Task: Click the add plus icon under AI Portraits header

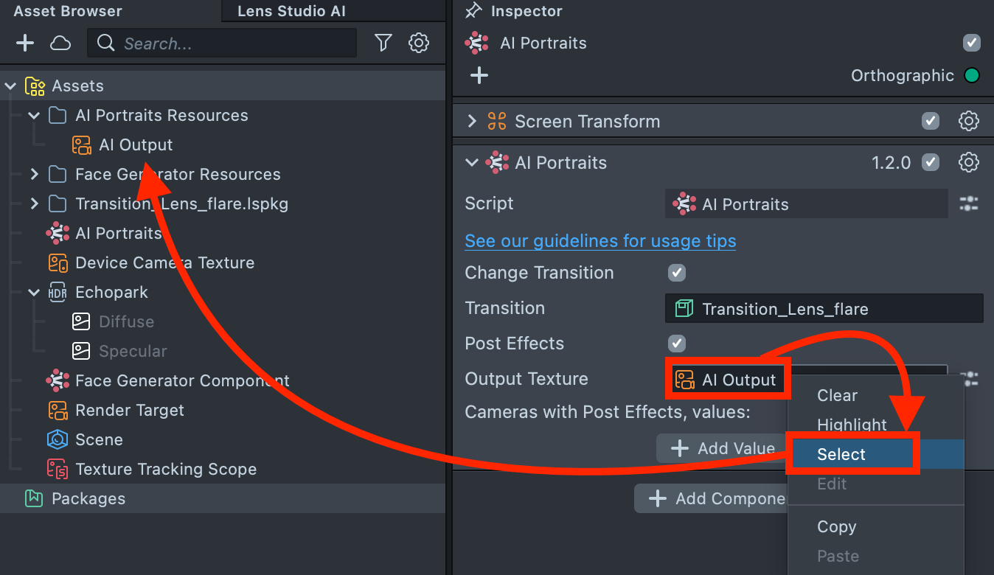Action: (x=479, y=75)
